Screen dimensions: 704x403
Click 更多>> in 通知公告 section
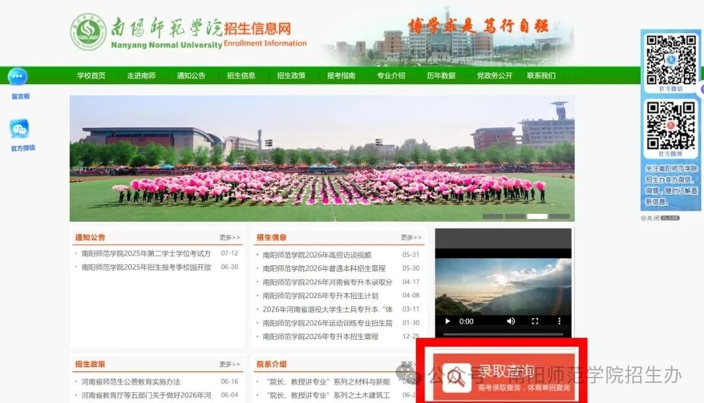tap(229, 237)
